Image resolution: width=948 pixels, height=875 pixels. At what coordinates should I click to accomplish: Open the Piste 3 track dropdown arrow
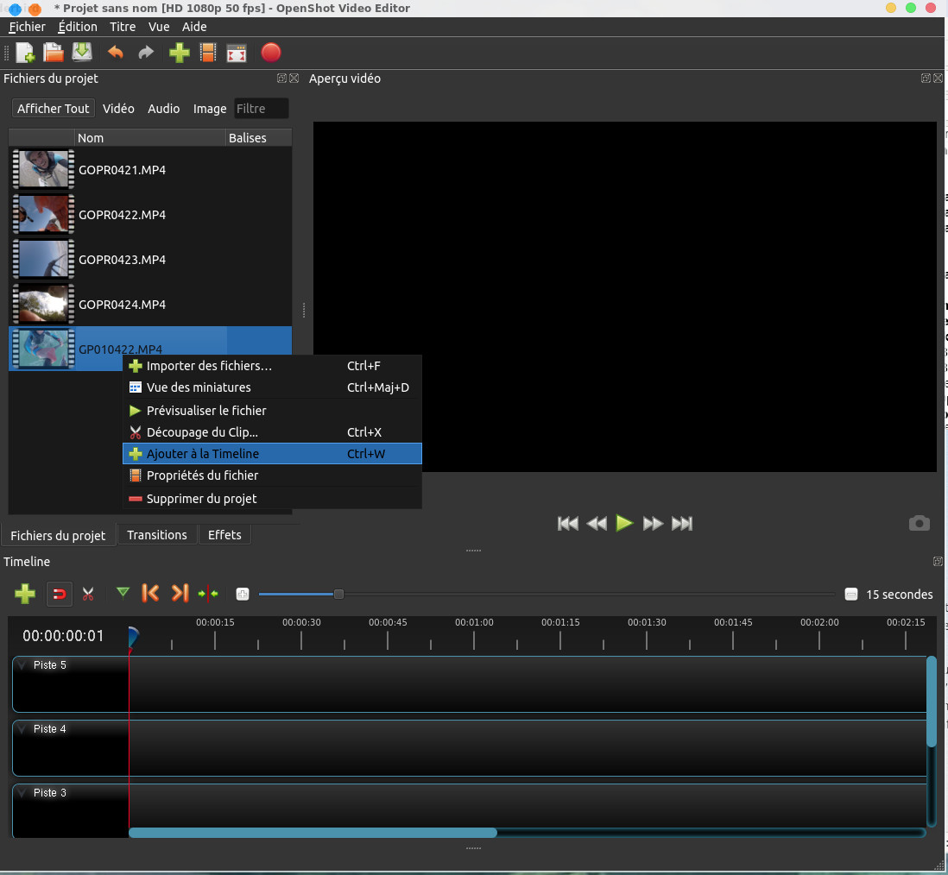tap(22, 793)
